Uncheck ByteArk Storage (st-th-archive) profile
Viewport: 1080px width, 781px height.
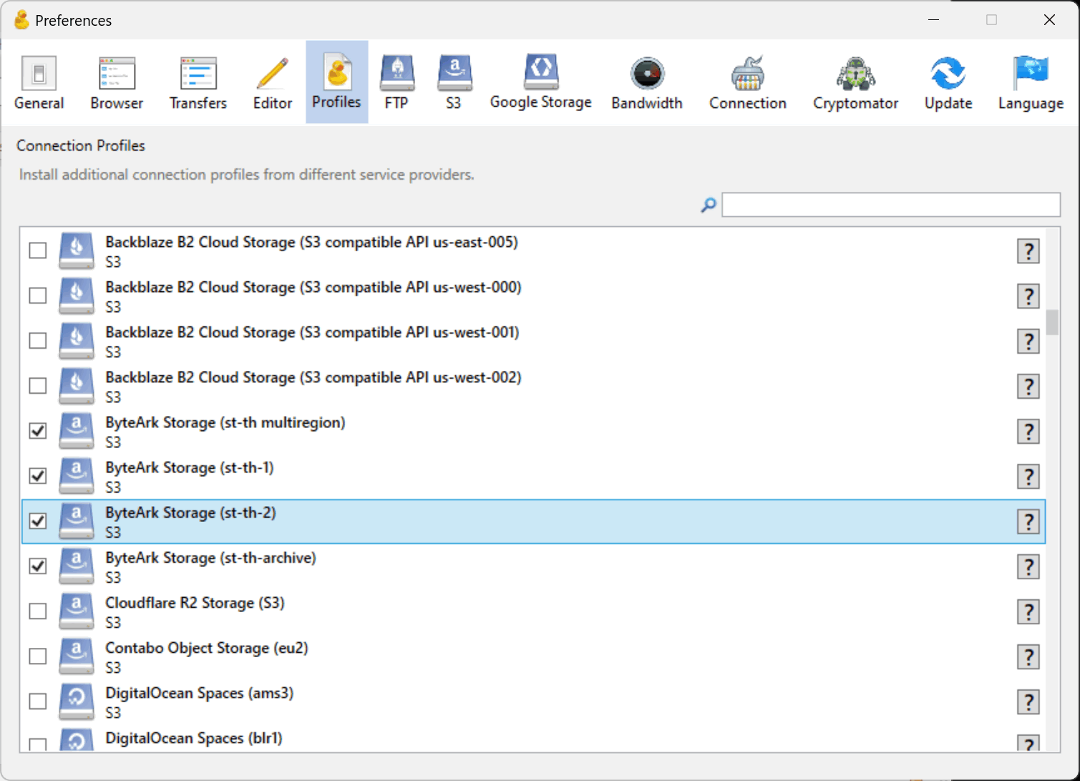[38, 566]
